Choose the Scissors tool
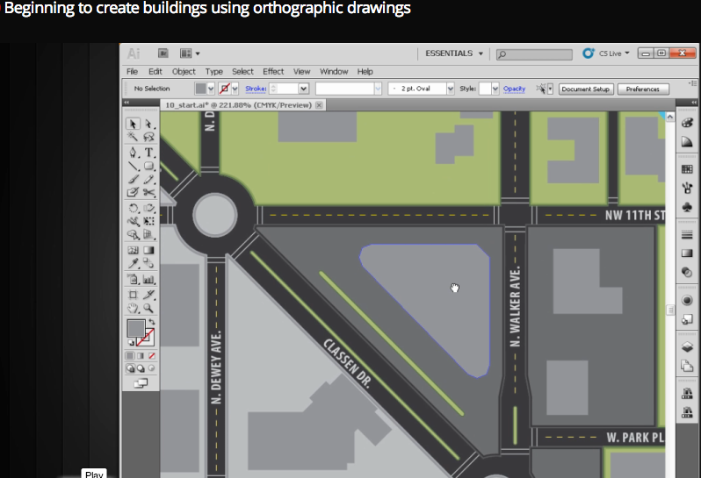Image resolution: width=701 pixels, height=478 pixels. [x=149, y=192]
